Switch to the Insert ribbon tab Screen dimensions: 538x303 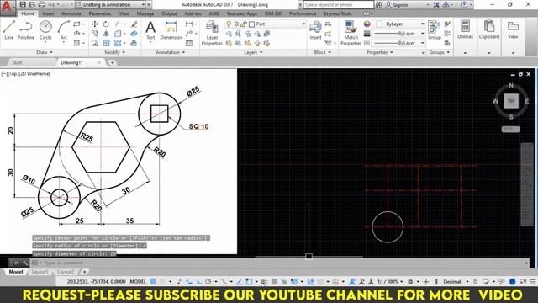(48, 13)
